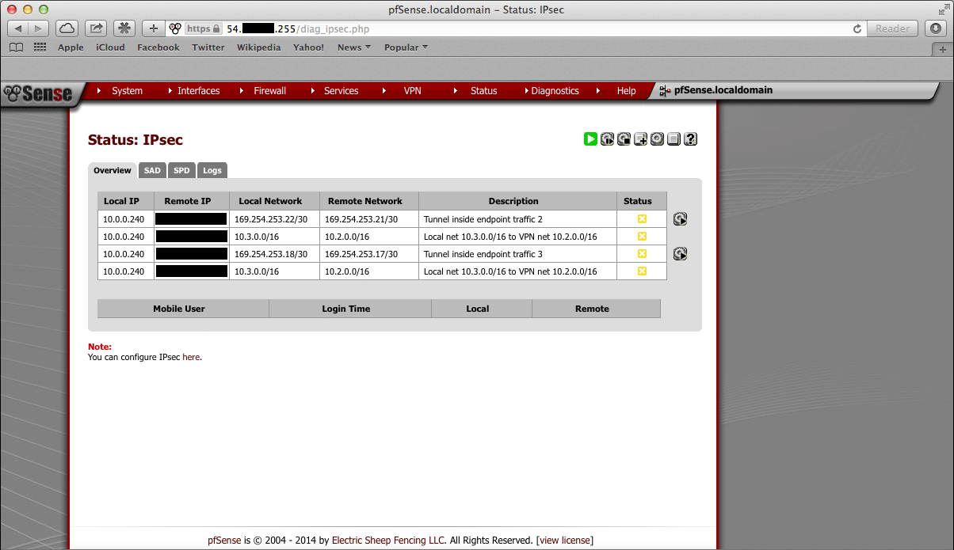The height and width of the screenshot is (550, 954).
Task: Click the stop service gear icon
Action: point(624,139)
